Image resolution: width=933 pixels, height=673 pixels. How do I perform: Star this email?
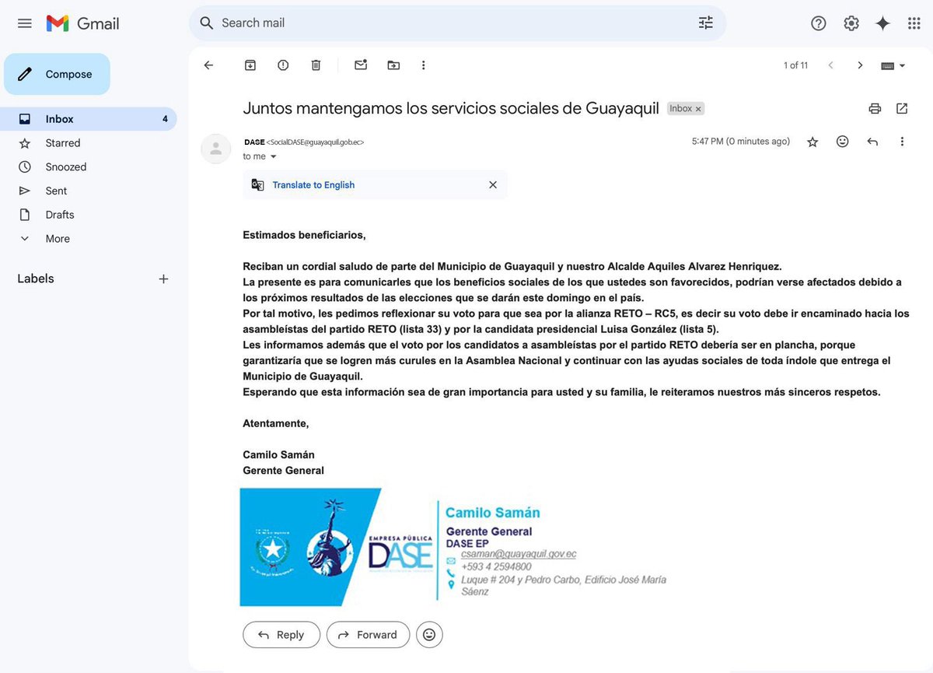click(x=812, y=142)
